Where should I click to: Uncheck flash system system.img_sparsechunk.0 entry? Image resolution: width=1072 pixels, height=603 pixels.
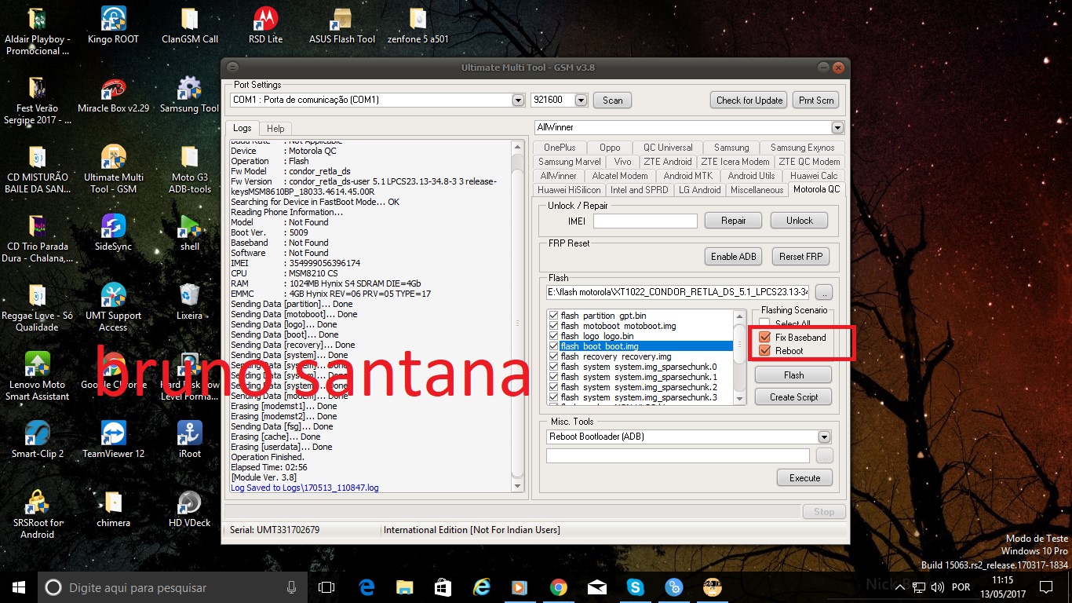[554, 367]
